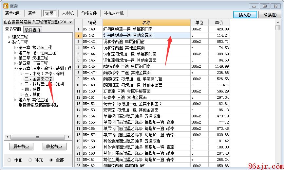Viewport: 284px width, 170px height.
Task: Select the 全部 radio button
Action: click(51, 160)
